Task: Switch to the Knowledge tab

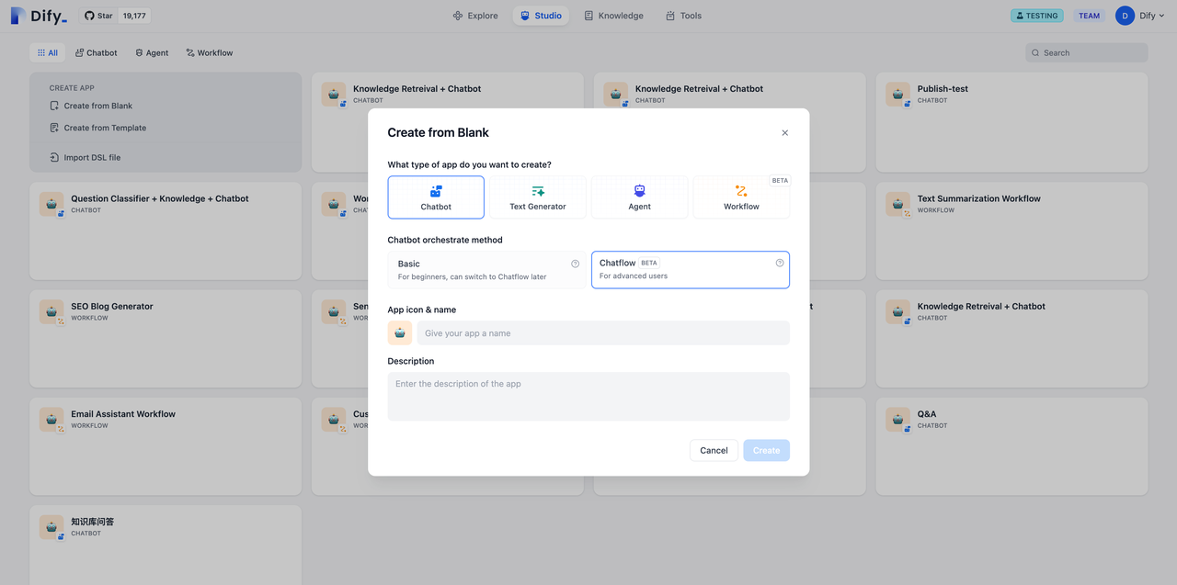Action: point(613,16)
